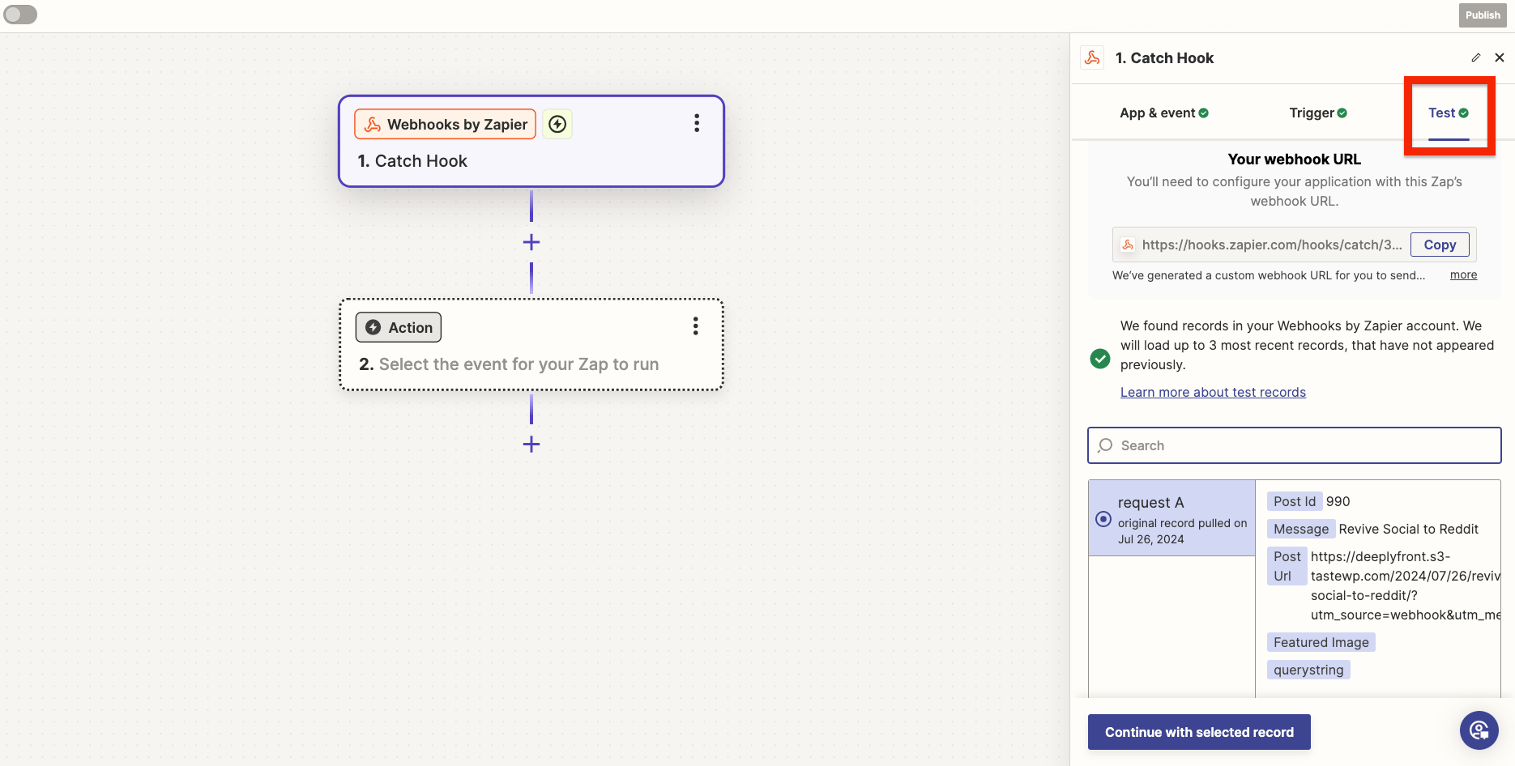This screenshot has height=766, width=1515.
Task: Open Learn more about test records link
Action: [1213, 393]
